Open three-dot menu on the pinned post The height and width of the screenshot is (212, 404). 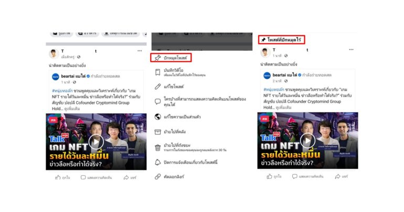tap(350, 51)
